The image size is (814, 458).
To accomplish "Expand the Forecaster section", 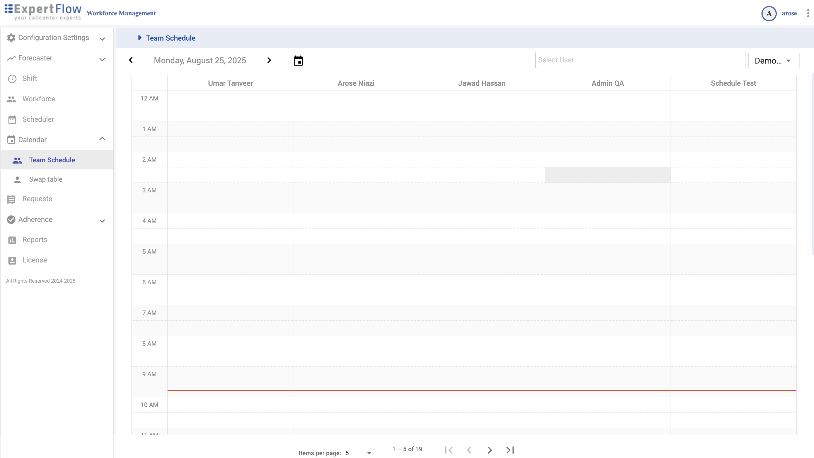I will tap(36, 58).
